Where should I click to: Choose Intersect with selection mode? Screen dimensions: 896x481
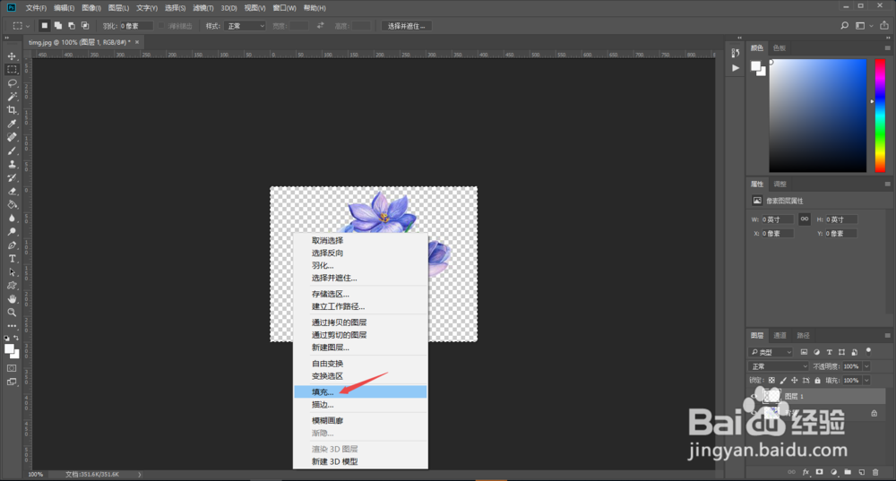pyautogui.click(x=85, y=26)
